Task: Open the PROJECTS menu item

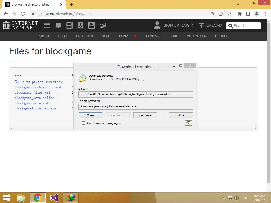Action: tap(84, 36)
